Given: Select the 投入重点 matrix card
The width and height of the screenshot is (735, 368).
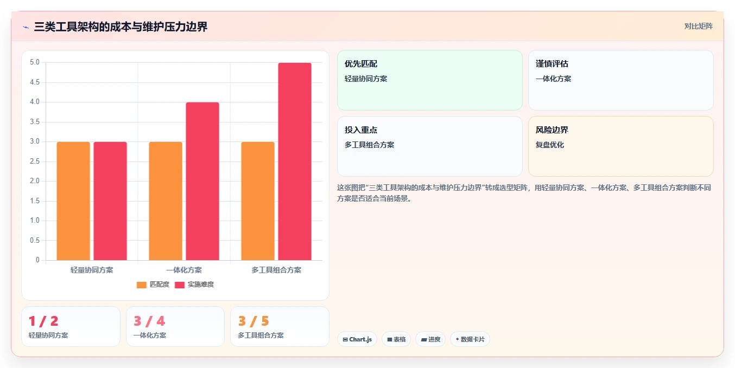Looking at the screenshot, I should [430, 146].
